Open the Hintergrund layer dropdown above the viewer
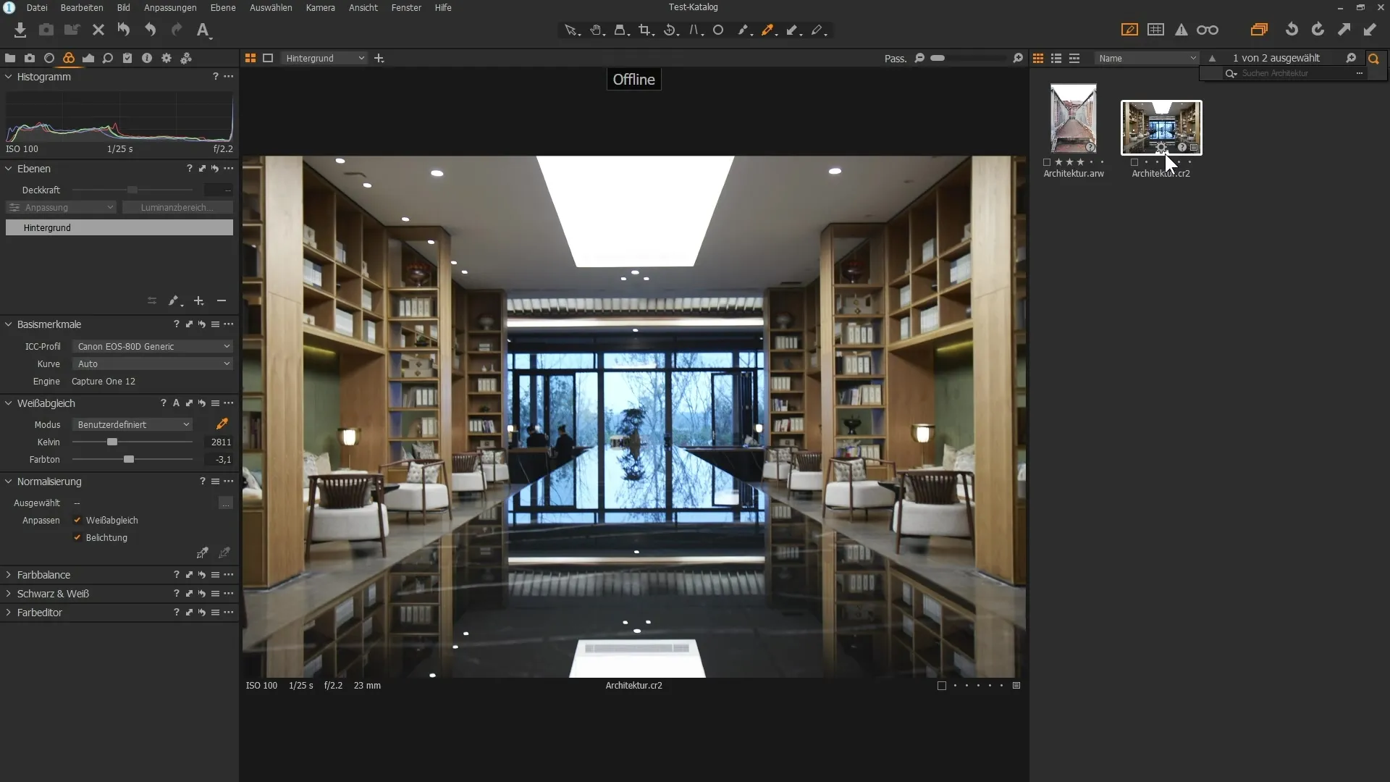This screenshot has height=782, width=1390. click(x=324, y=58)
